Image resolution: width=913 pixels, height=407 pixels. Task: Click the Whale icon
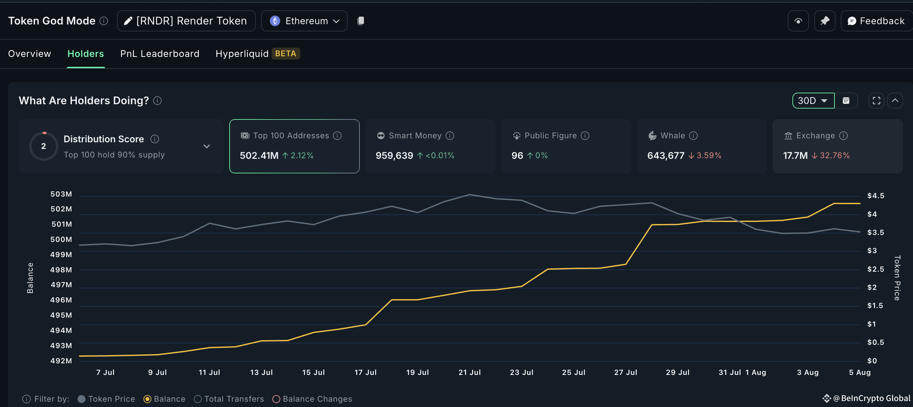(x=653, y=136)
